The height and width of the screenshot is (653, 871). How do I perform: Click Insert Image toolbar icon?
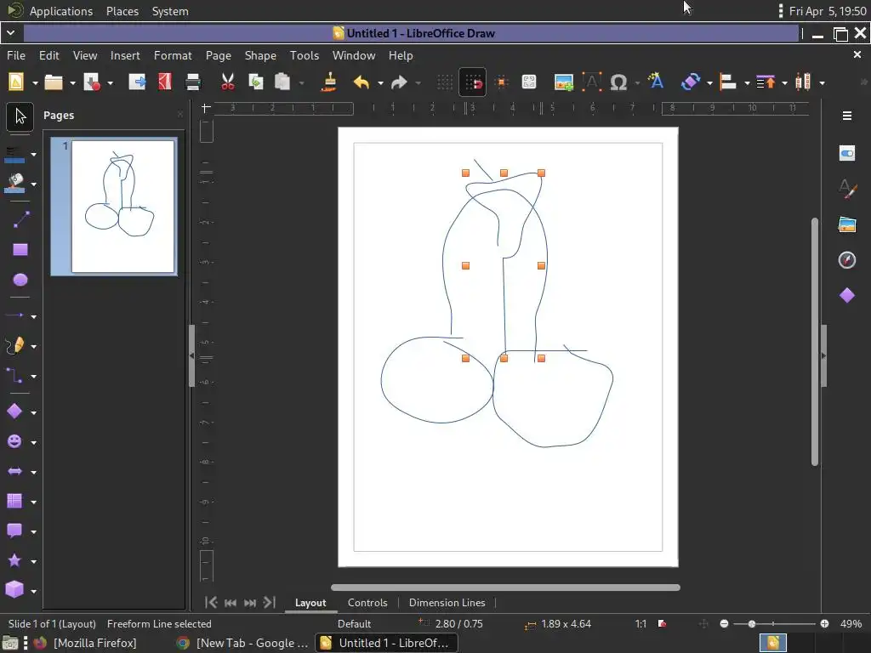click(x=563, y=82)
